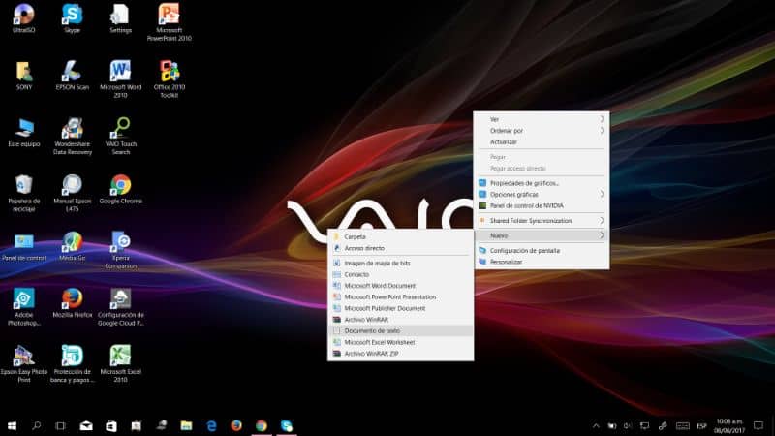Open the Mail app in taskbar
This screenshot has height=436, width=775.
[86, 425]
